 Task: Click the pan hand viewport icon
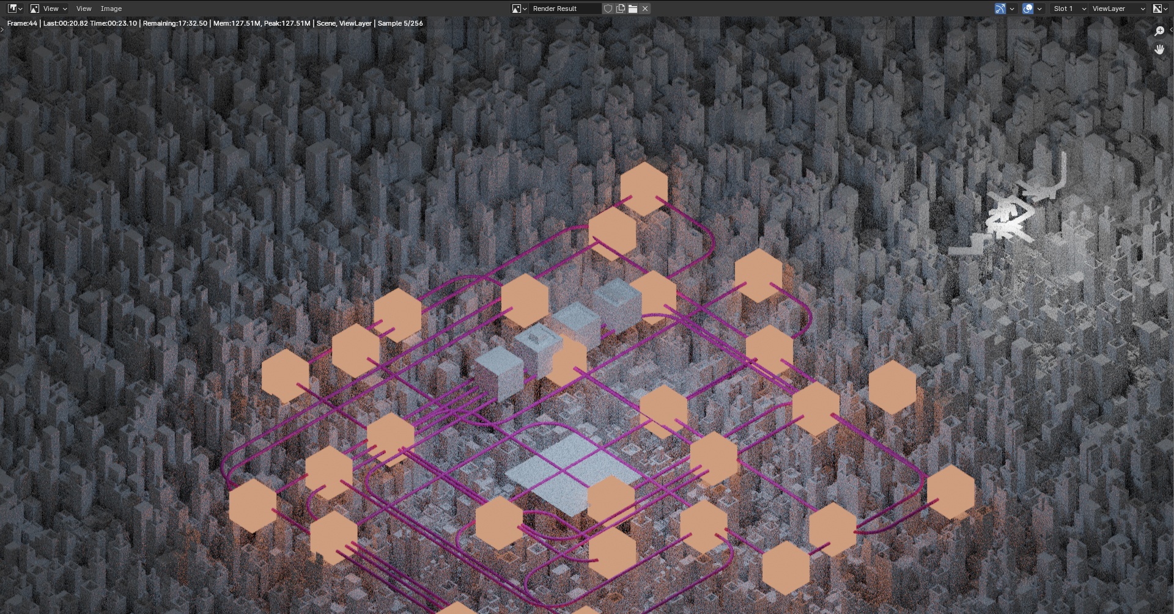[1159, 49]
